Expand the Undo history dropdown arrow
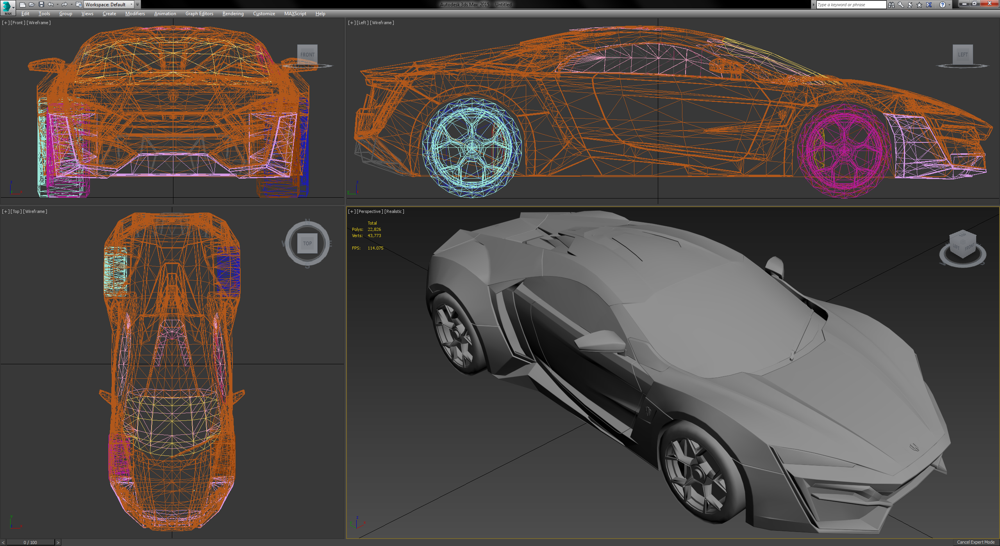Image resolution: width=1000 pixels, height=546 pixels. click(x=57, y=5)
